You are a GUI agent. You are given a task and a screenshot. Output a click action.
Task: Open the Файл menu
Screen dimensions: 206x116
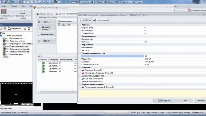pos(4,6)
